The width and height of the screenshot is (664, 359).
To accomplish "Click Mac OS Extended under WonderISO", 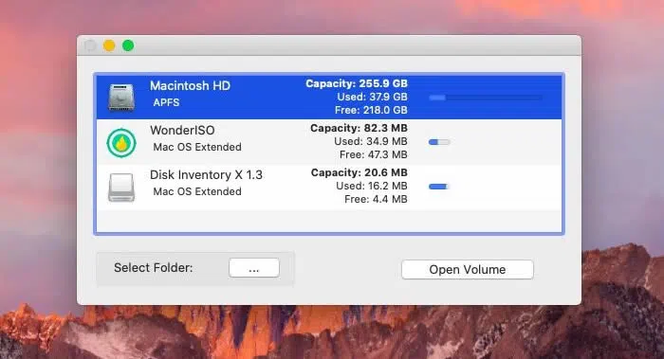I will (x=197, y=147).
